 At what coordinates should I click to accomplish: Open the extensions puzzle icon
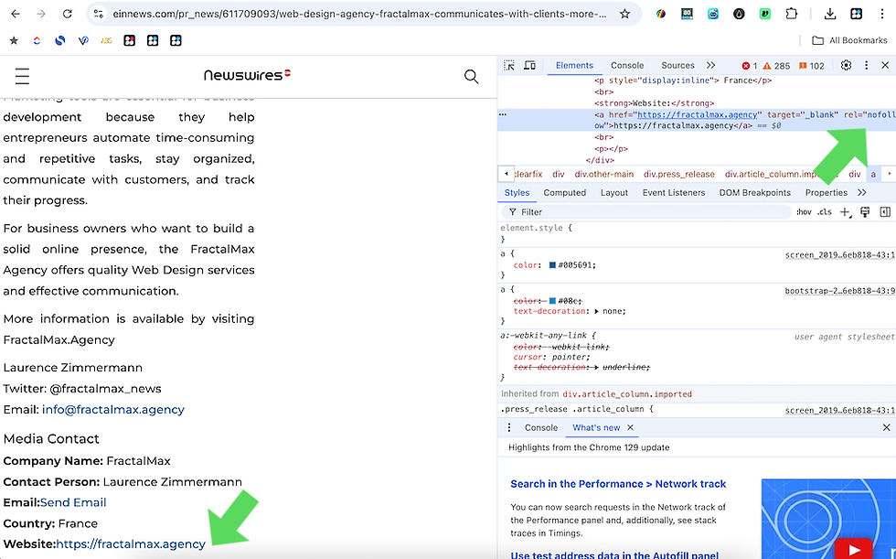point(792,14)
